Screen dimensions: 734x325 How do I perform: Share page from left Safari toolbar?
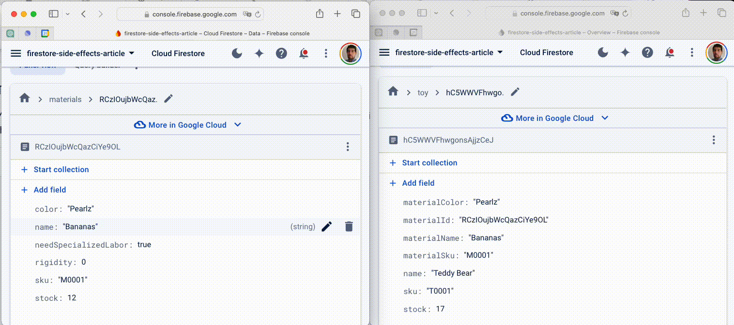[x=320, y=14]
